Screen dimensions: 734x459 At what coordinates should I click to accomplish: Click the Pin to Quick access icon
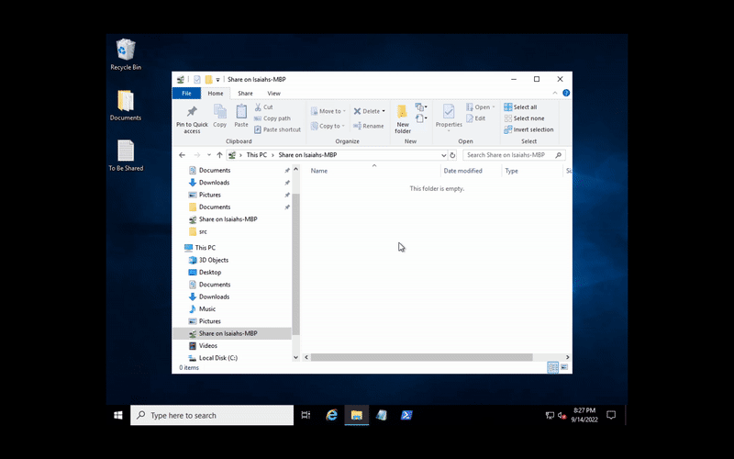(x=192, y=113)
